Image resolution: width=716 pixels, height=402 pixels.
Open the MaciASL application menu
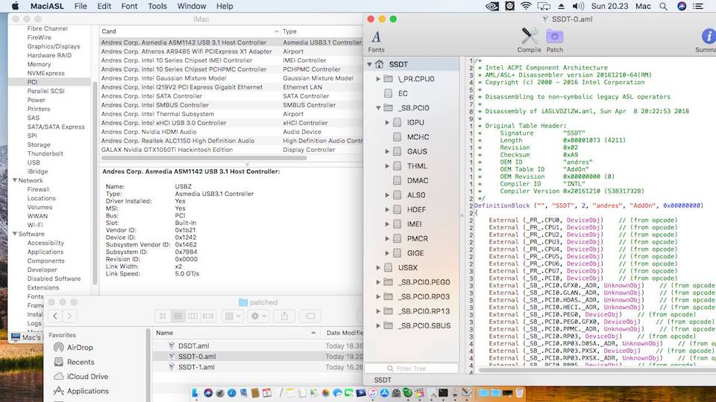[x=47, y=7]
